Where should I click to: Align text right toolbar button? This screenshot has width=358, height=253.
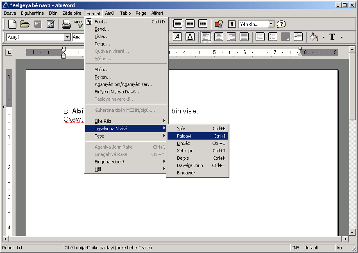(231, 37)
